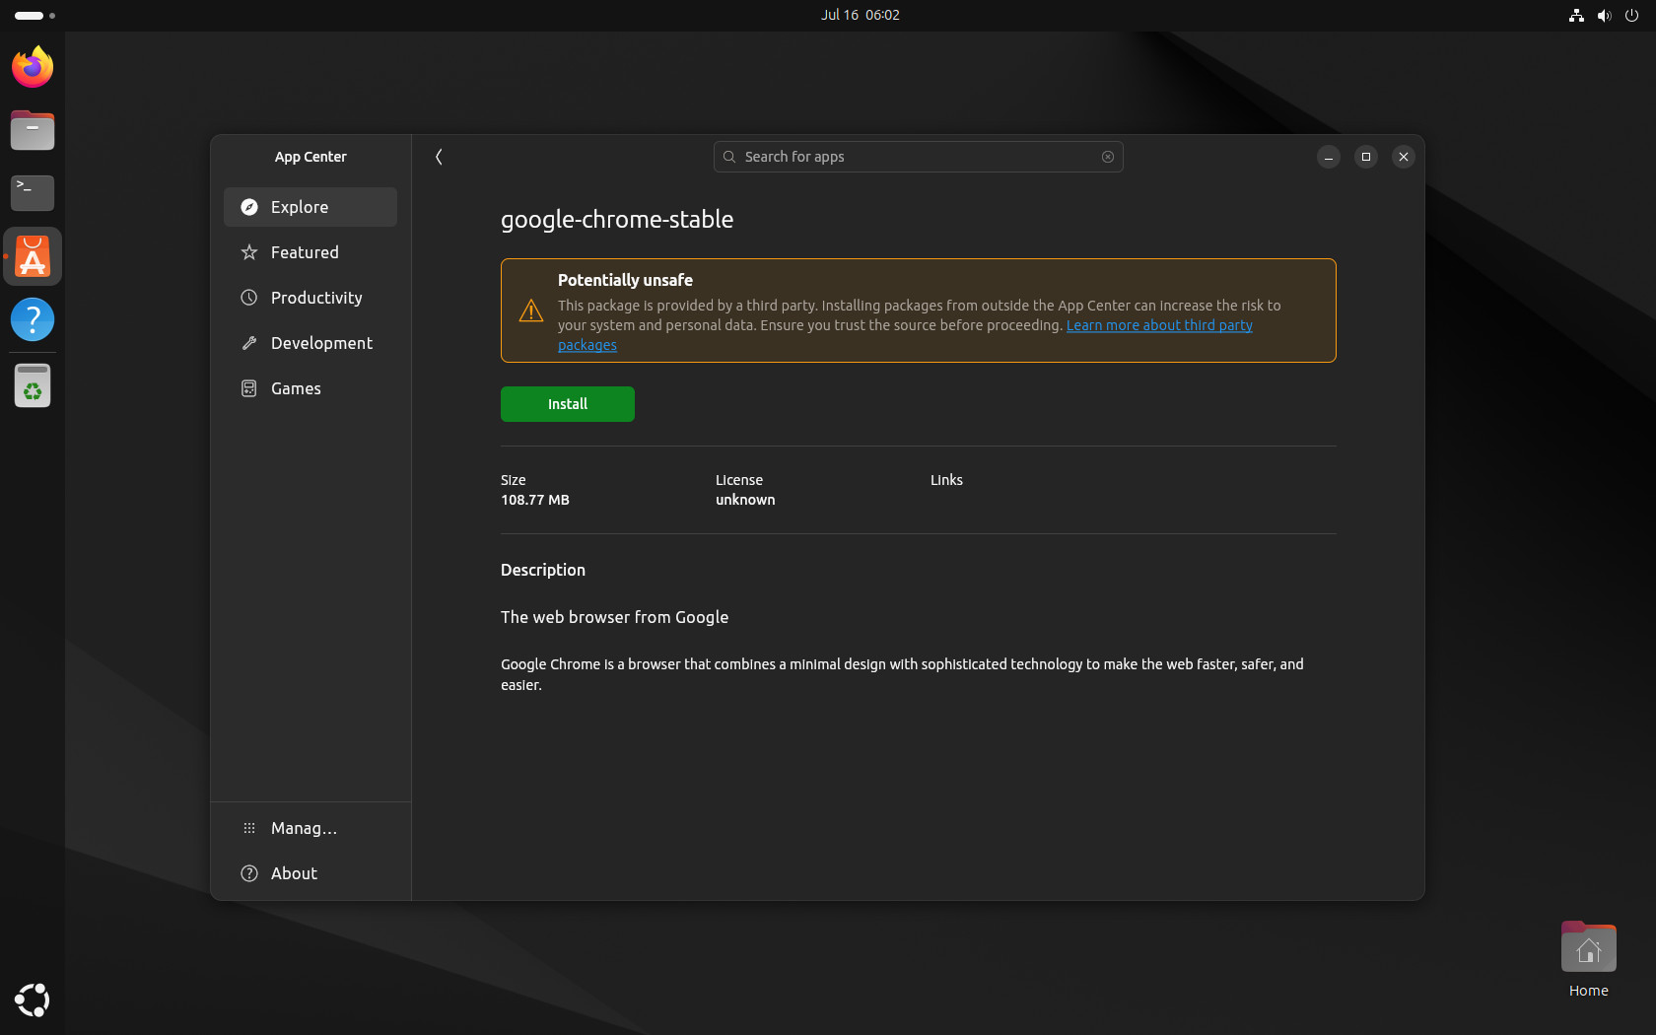Click the Links label
The width and height of the screenshot is (1656, 1035).
[x=946, y=480]
